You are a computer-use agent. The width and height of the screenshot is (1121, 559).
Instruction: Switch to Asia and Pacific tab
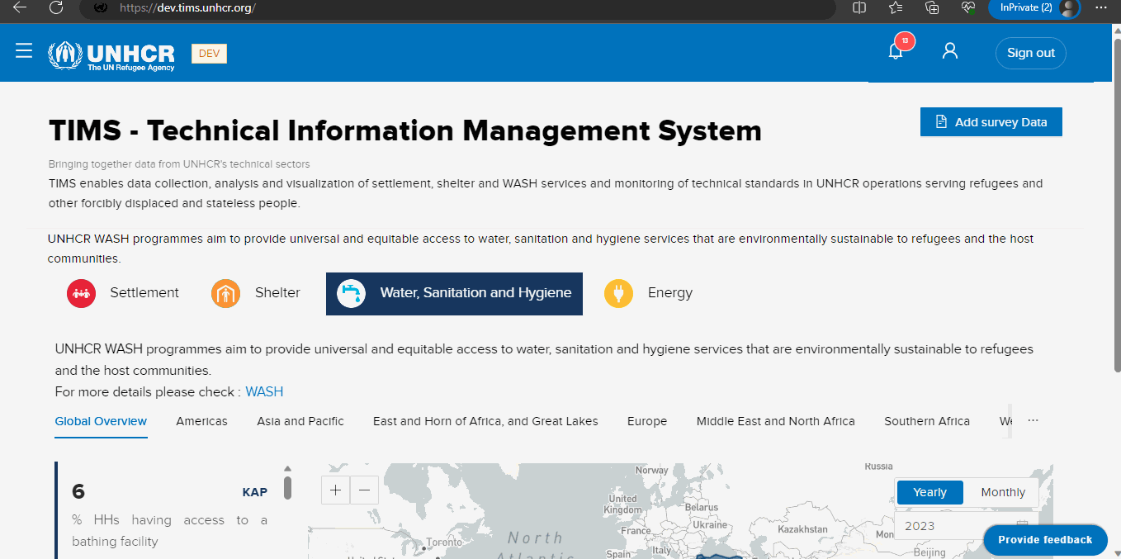tap(300, 421)
